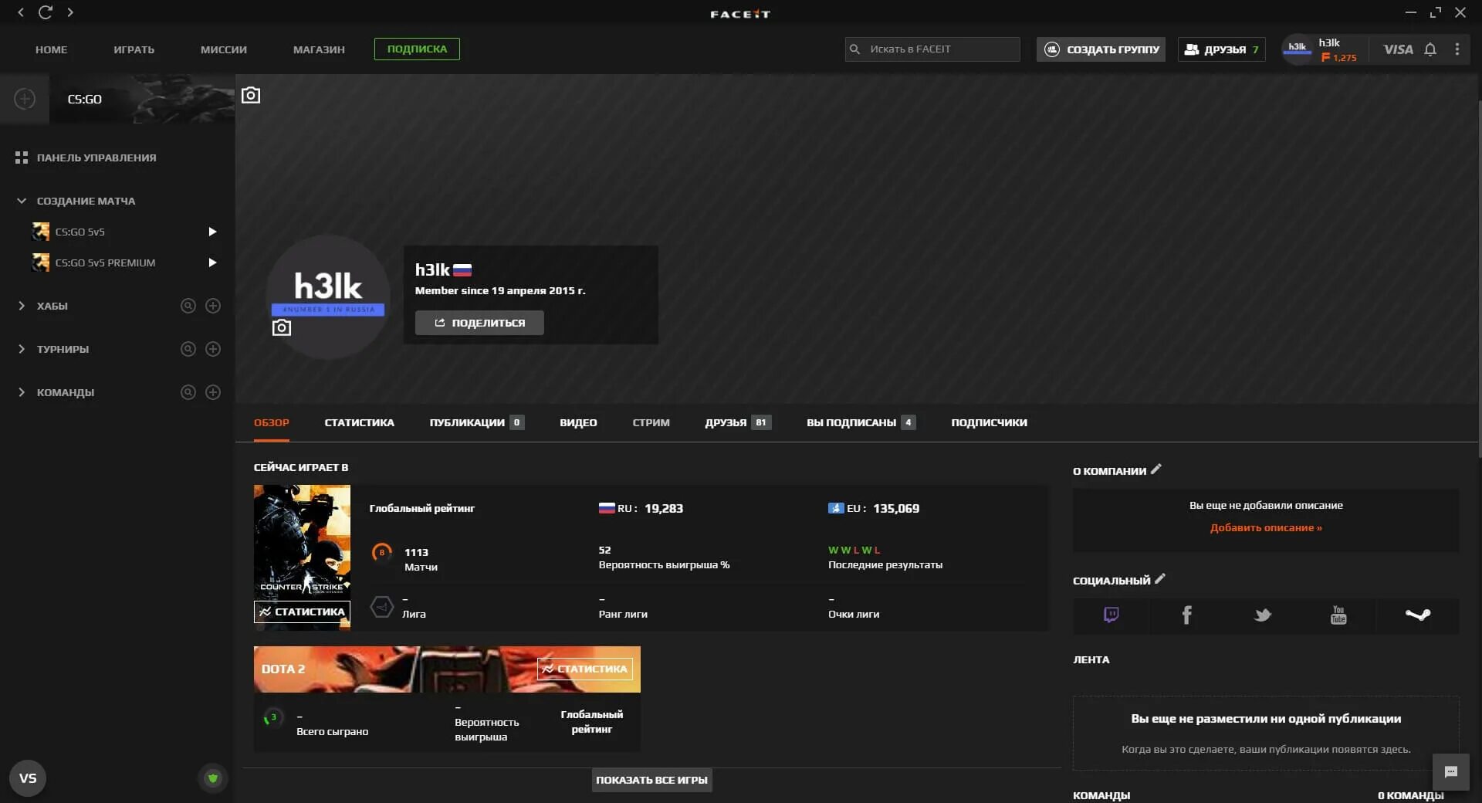Select the Обзор tab
The width and height of the screenshot is (1482, 803).
[271, 422]
